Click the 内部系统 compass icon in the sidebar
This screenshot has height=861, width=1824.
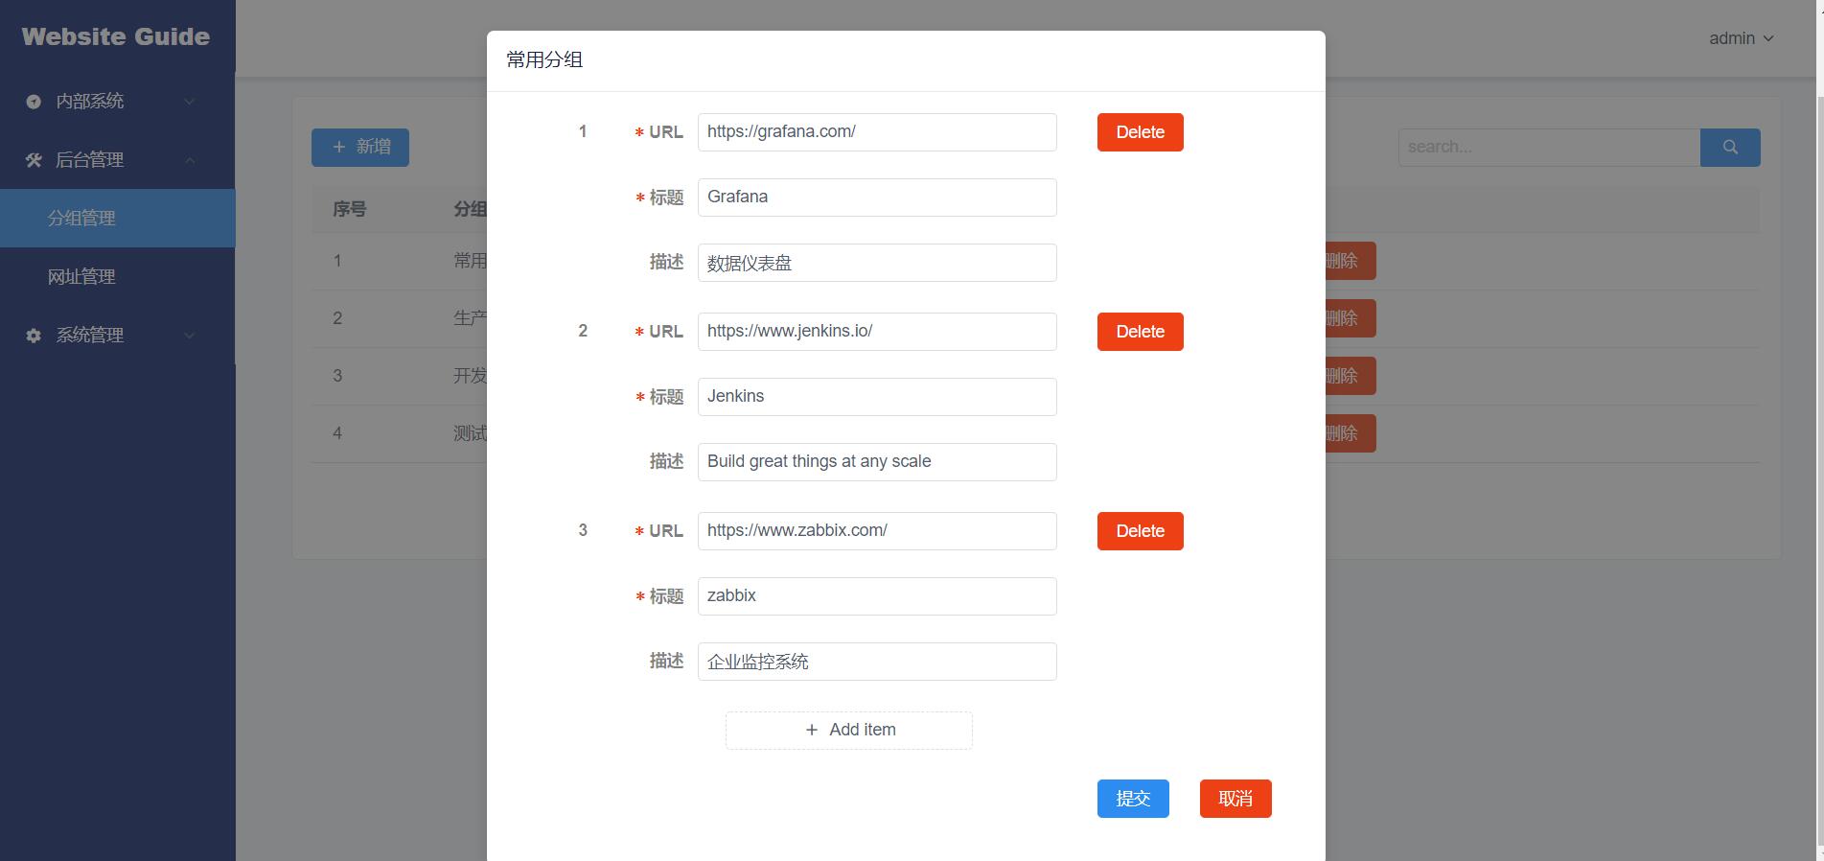pos(34,102)
